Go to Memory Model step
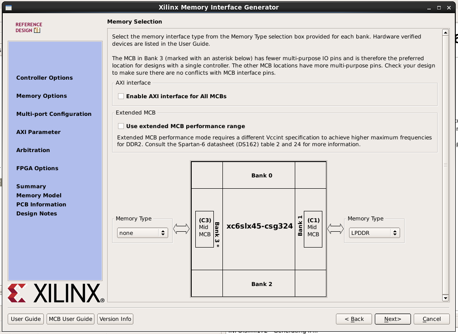This screenshot has height=334, width=458. tap(39, 196)
